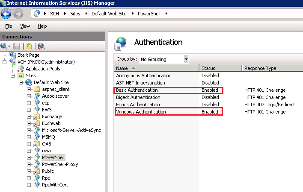The height and width of the screenshot is (192, 303).
Task: Click the Public virtual directory icon
Action: point(37,171)
